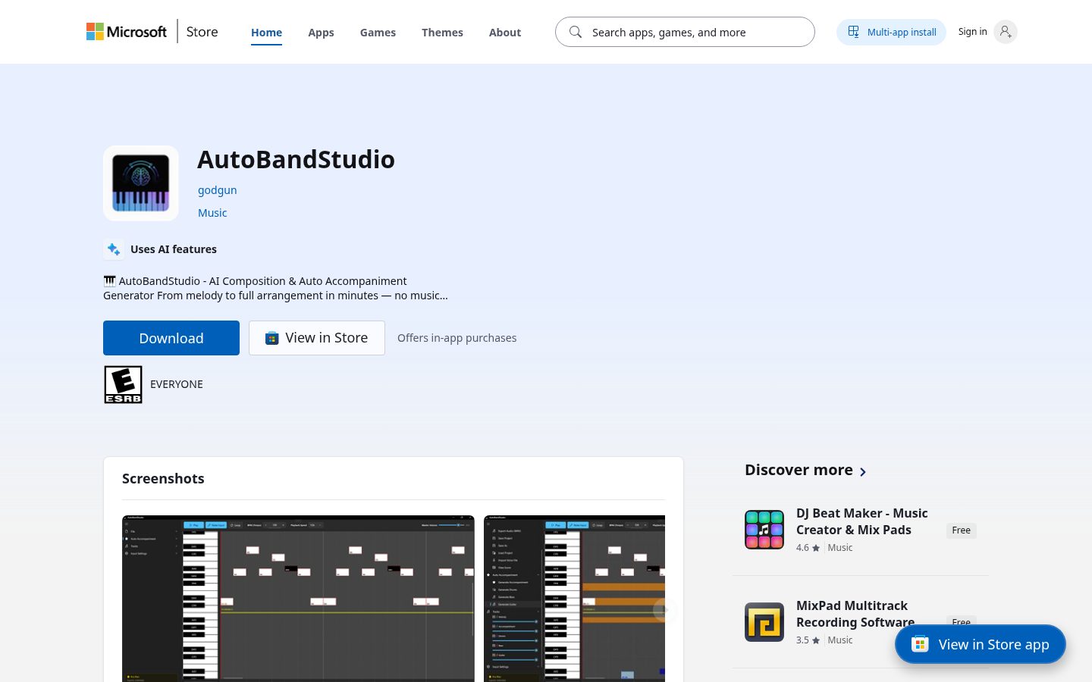
Task: Open MixPad Multitrack Recording Software title
Action: [855, 614]
